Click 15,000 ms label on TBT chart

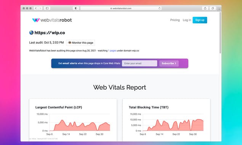[x=135, y=114]
